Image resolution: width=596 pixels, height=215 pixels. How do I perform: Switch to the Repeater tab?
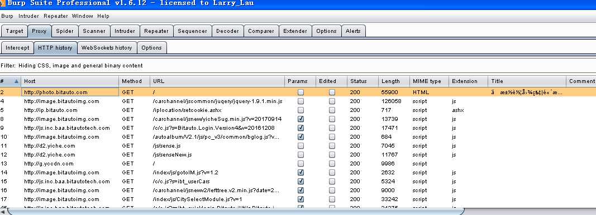[156, 31]
